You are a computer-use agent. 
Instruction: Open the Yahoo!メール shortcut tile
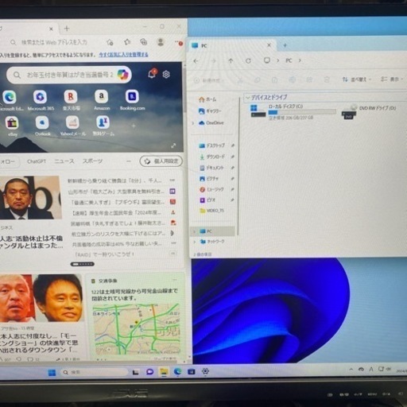(x=73, y=126)
